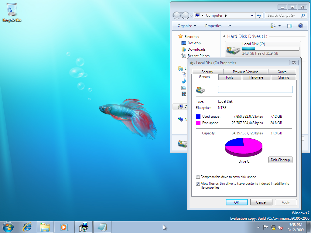Change the view using the view icon
The image size is (311, 233).
point(273,26)
